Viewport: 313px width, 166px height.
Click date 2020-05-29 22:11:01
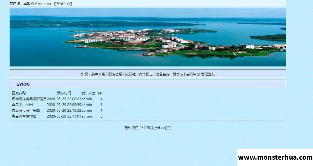coord(64,116)
